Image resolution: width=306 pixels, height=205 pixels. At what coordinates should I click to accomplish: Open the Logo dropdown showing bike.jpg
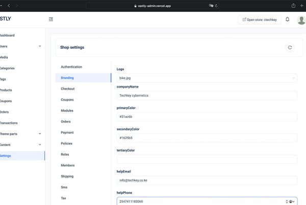point(207,78)
